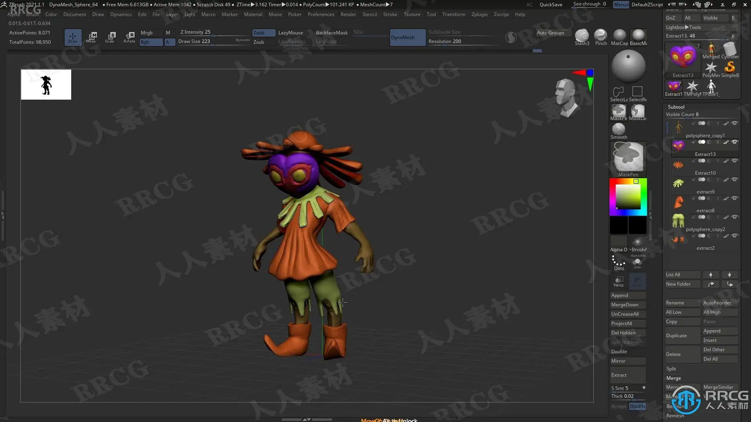Screen dimensions: 751x422
Task: Open the Document menu
Action: 75,14
